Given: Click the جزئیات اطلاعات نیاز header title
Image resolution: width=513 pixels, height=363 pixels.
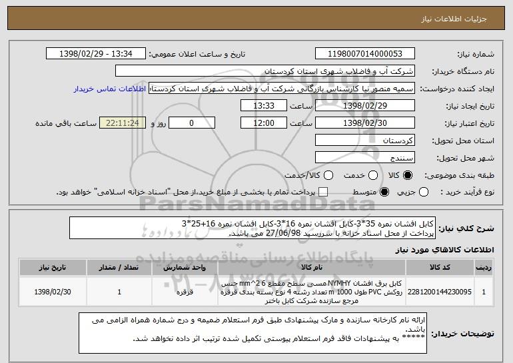Looking at the screenshot, I should [454, 19].
